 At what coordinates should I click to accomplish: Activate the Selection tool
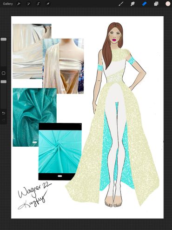[x=38, y=4]
